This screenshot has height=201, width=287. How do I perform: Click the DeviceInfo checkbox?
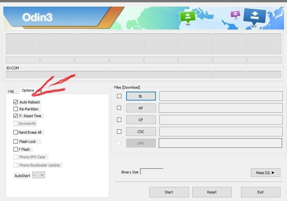tap(15, 123)
